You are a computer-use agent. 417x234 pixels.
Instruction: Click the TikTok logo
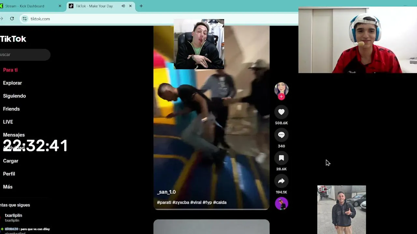[13, 39]
